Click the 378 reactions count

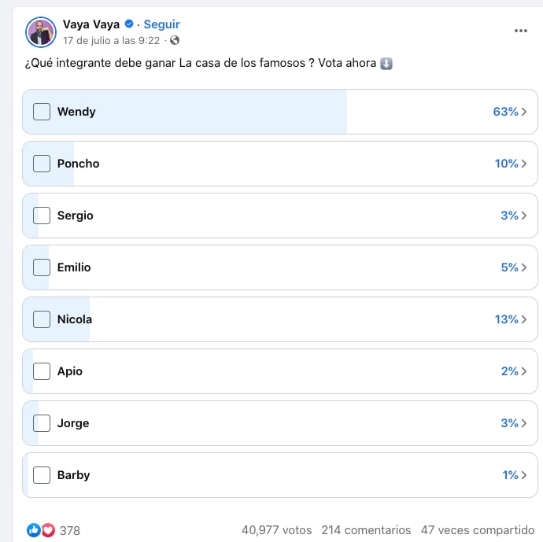coord(70,530)
